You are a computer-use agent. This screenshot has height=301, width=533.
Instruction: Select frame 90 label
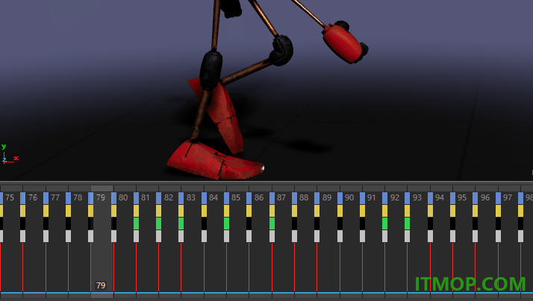coord(349,197)
